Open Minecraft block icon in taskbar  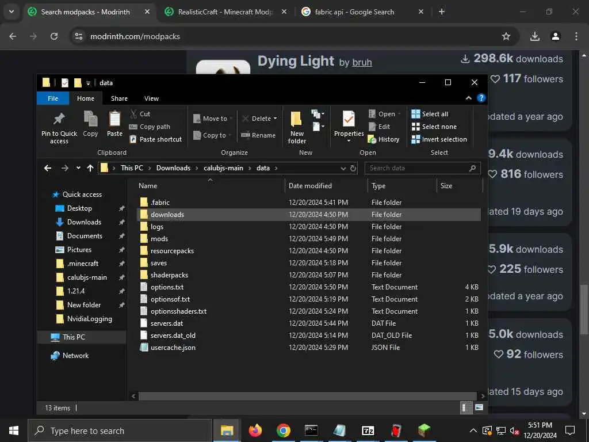[x=424, y=430]
